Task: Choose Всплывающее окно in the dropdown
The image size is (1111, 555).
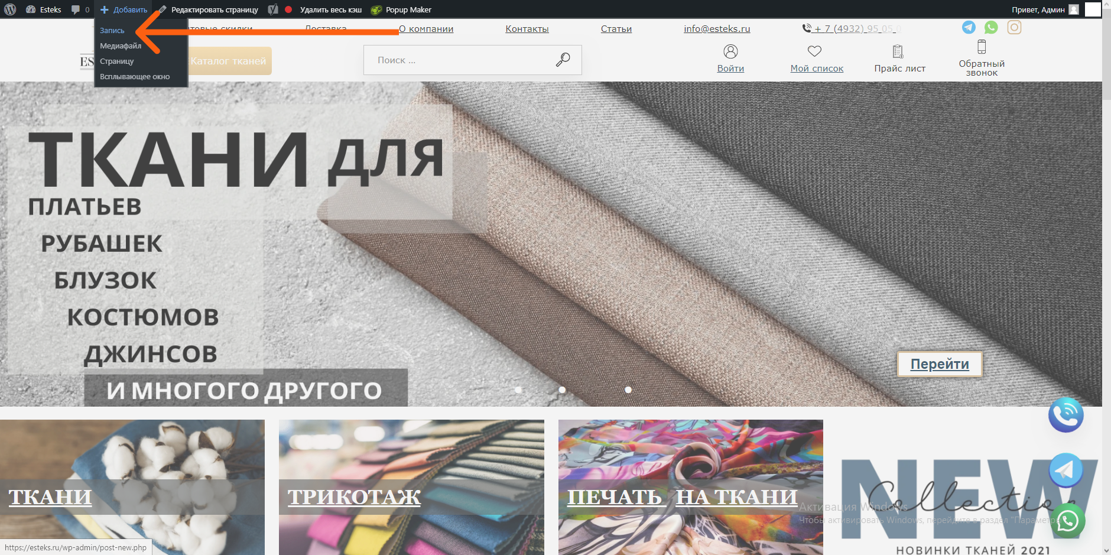Action: (x=135, y=76)
